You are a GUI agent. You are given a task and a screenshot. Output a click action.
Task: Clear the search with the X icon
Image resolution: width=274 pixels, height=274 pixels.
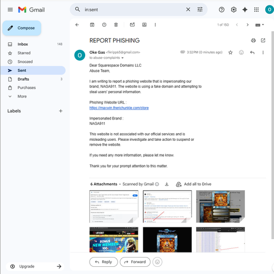[x=188, y=9]
